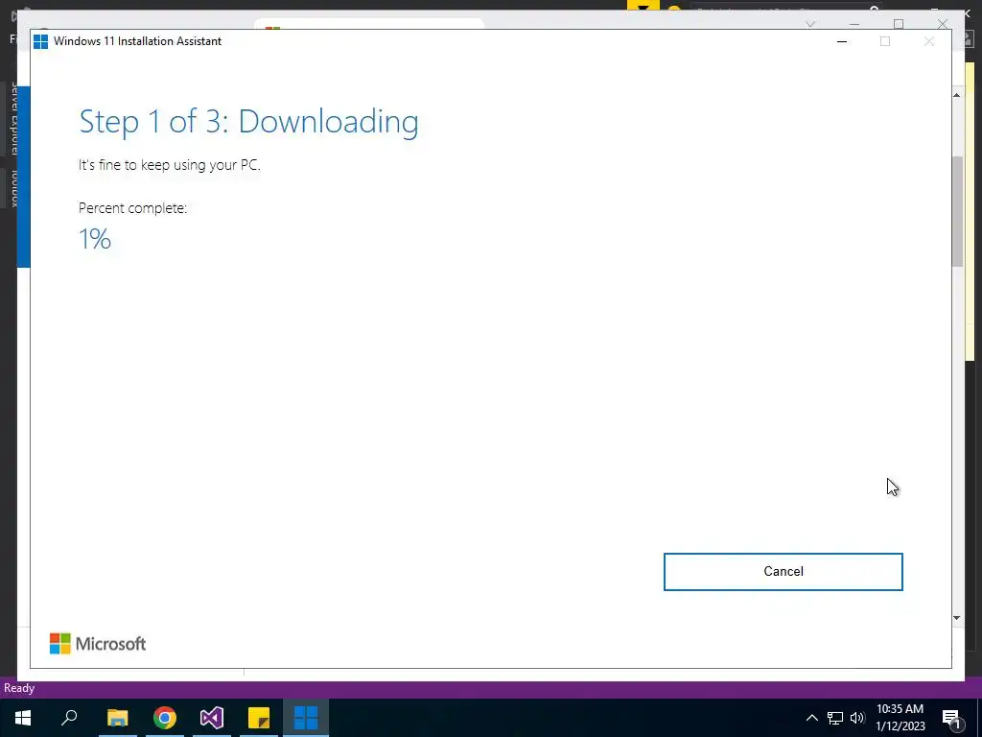Viewport: 982px width, 737px height.
Task: Click the Microsoft logo in the footer
Action: [x=98, y=644]
